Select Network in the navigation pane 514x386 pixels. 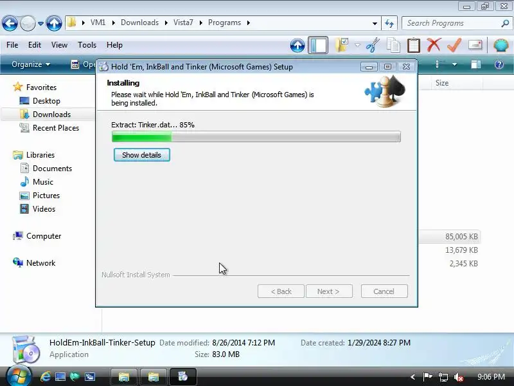coord(40,262)
